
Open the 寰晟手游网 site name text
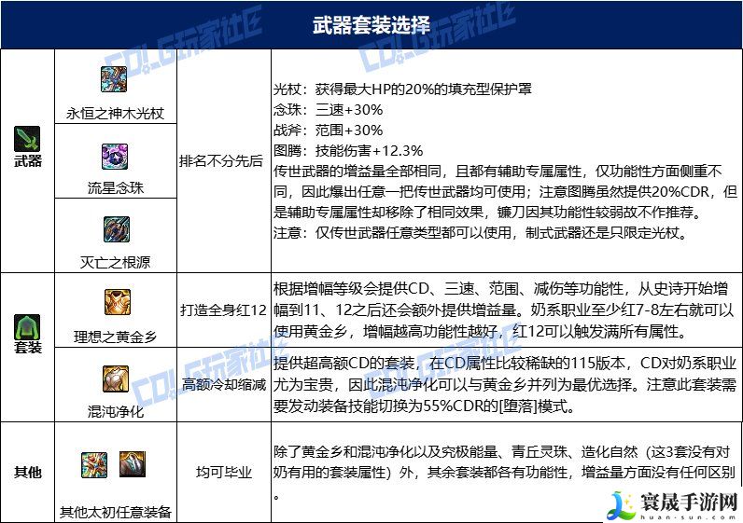click(x=690, y=502)
